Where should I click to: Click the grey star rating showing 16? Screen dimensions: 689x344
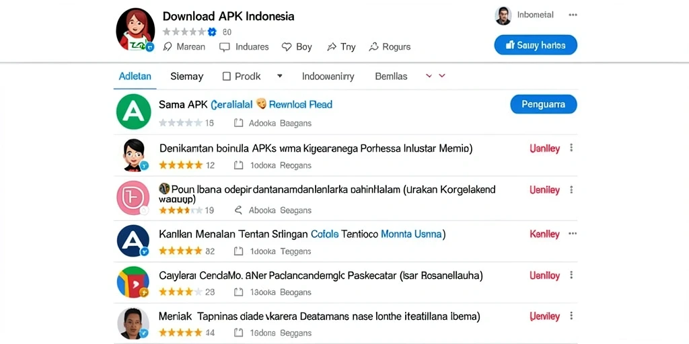[180, 123]
